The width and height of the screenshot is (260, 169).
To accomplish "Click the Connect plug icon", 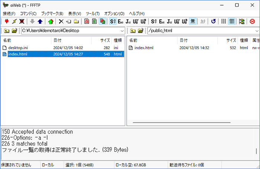I will (x=6, y=21).
